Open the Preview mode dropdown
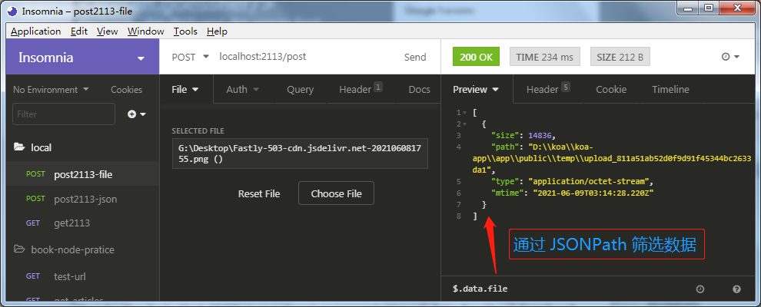Image resolution: width=761 pixels, height=307 pixels. [x=476, y=90]
